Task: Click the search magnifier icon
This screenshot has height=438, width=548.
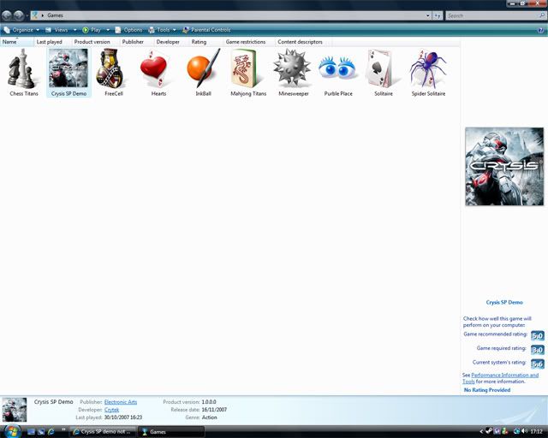Action: 542,15
